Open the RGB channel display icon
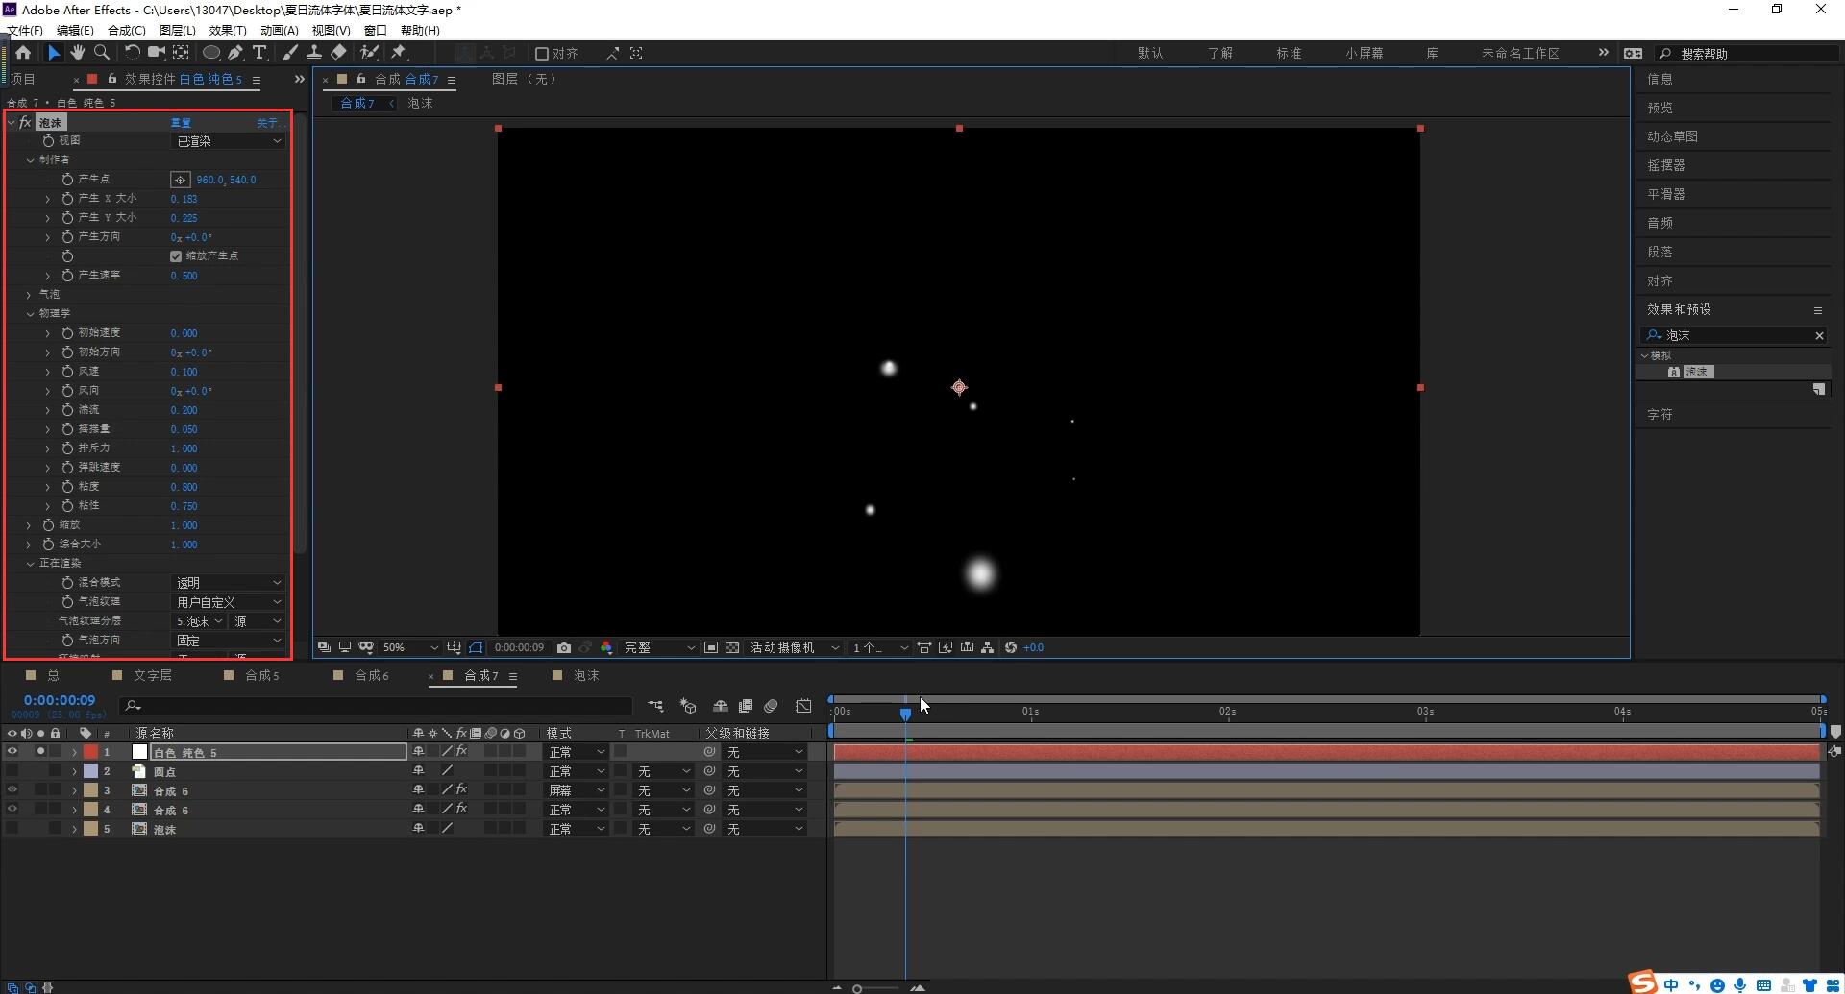The height and width of the screenshot is (994, 1845). coord(606,648)
